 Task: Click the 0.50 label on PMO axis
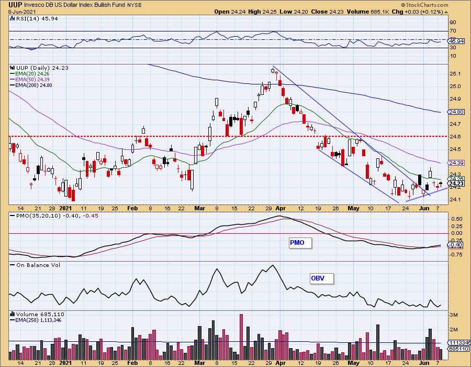coord(457,219)
